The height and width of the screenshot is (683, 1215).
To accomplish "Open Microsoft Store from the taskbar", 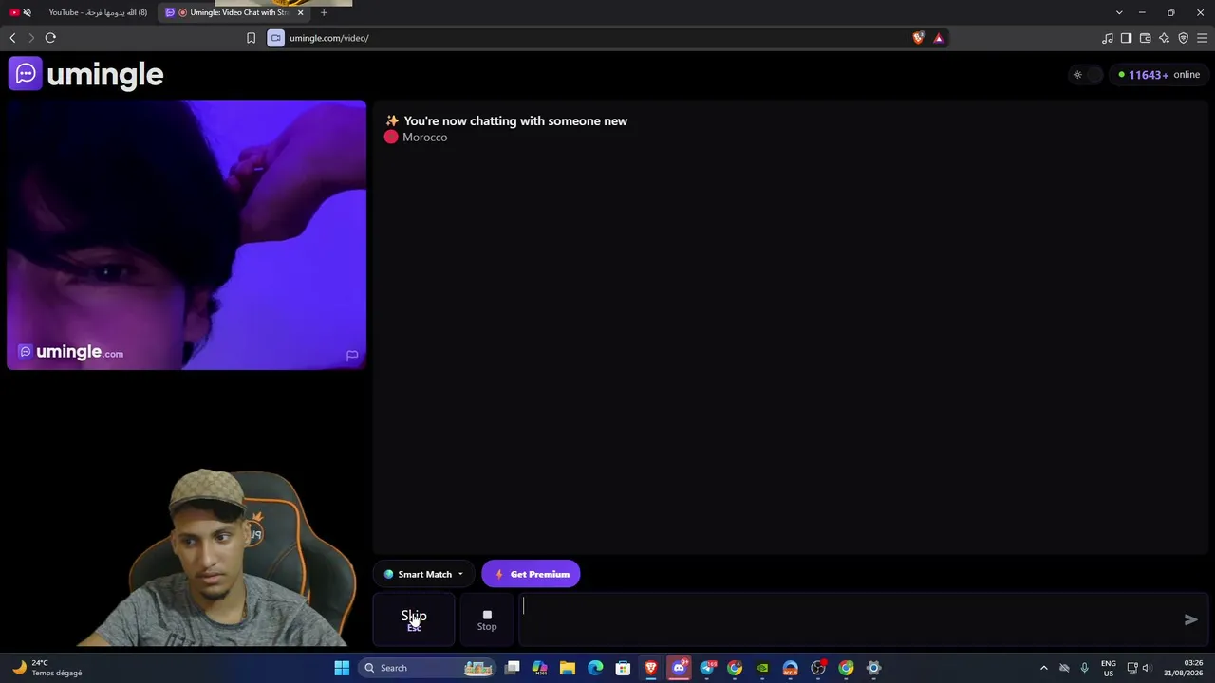I will (623, 668).
